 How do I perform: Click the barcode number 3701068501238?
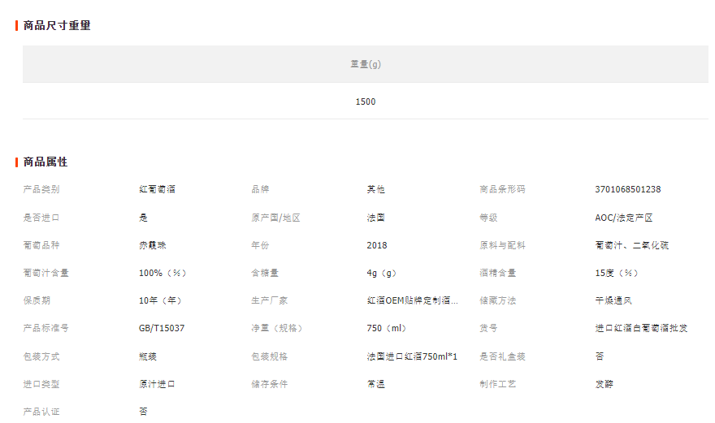[627, 189]
